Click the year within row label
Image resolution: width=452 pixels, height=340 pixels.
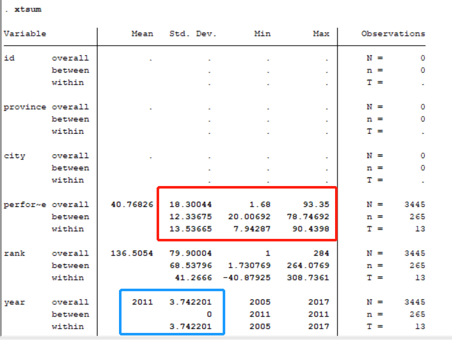tap(68, 327)
